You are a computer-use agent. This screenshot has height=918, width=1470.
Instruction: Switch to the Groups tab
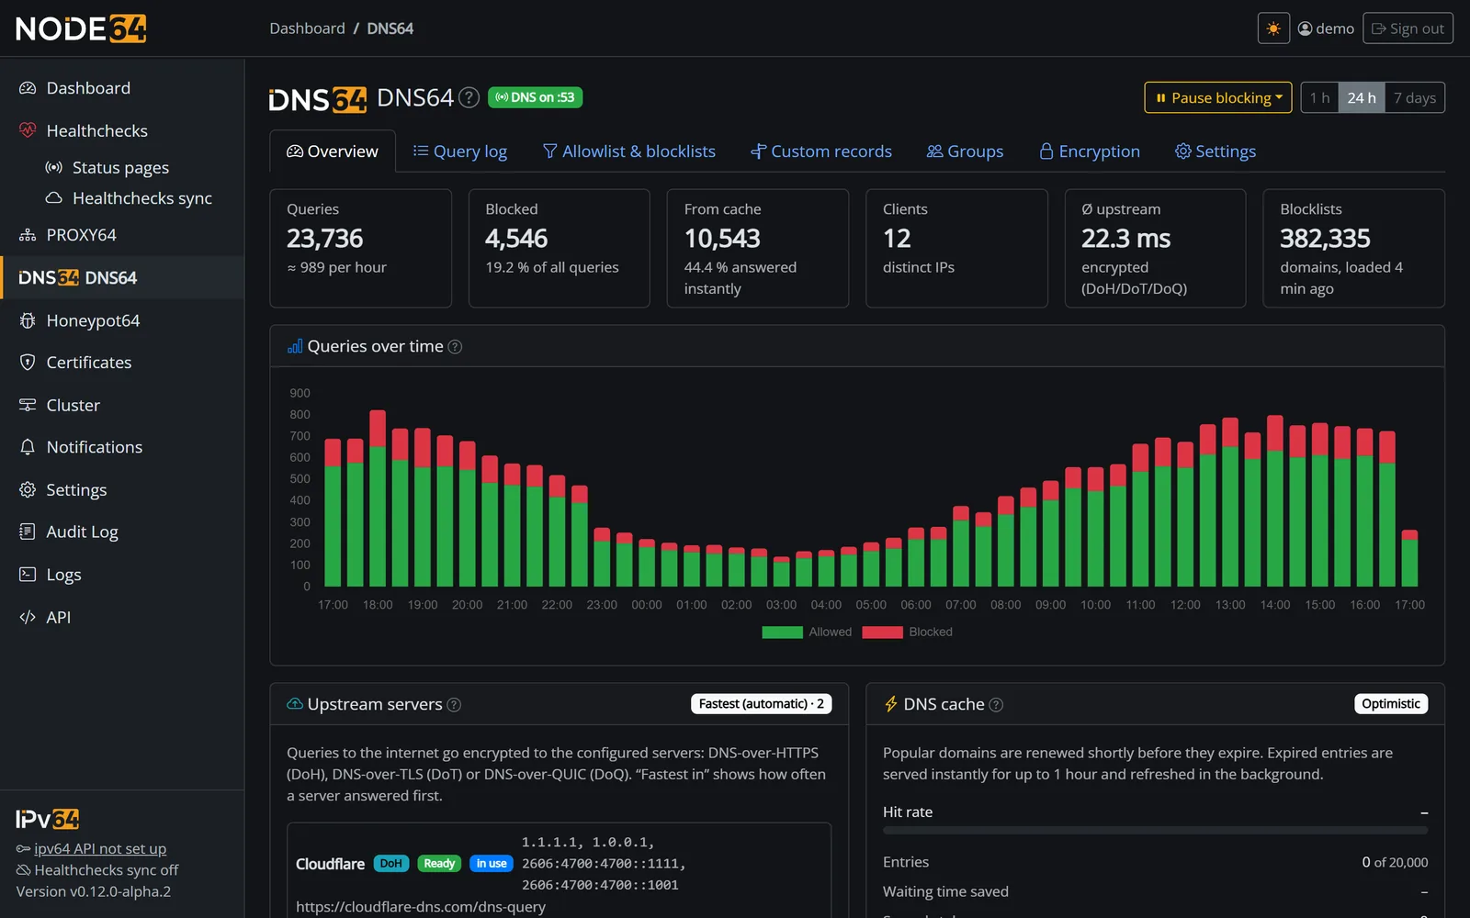tap(965, 151)
